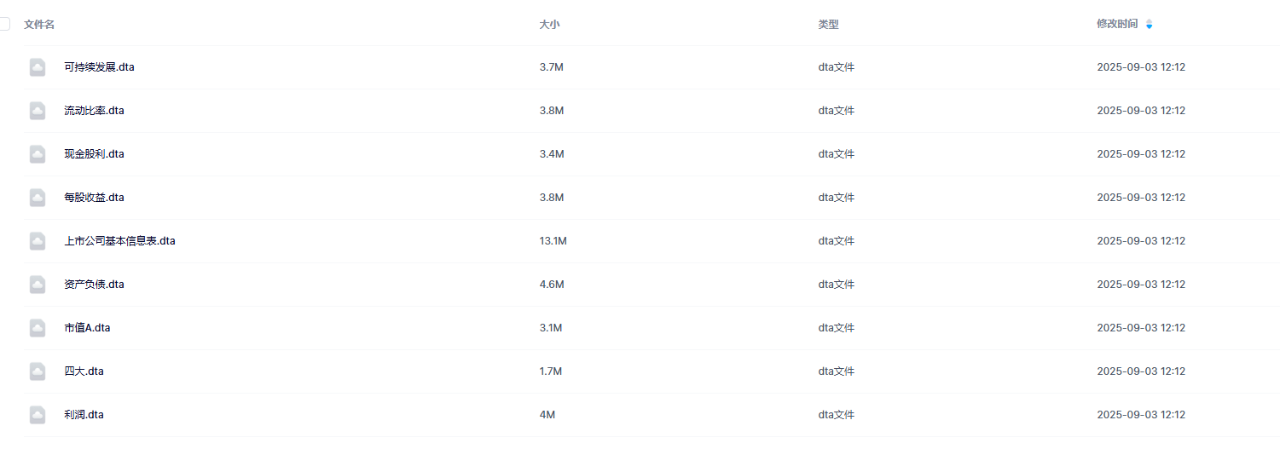The image size is (1280, 472).
Task: Click file icon next to 上市公司基本信息表.dta
Action: pyautogui.click(x=38, y=241)
